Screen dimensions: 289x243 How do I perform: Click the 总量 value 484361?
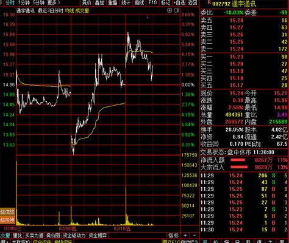(x=234, y=115)
